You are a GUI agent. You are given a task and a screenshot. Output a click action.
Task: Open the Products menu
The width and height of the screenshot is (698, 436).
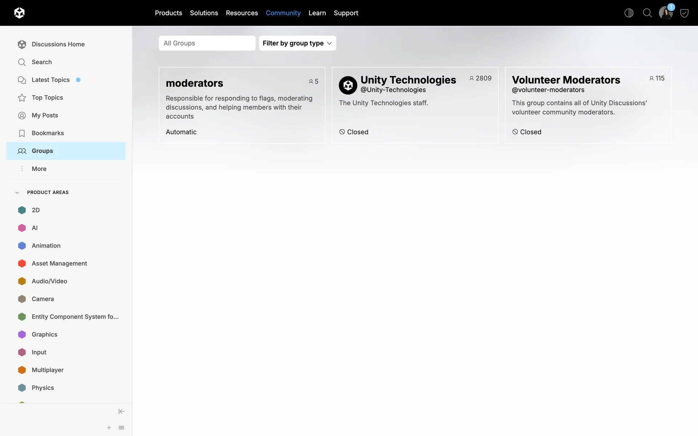(x=168, y=13)
